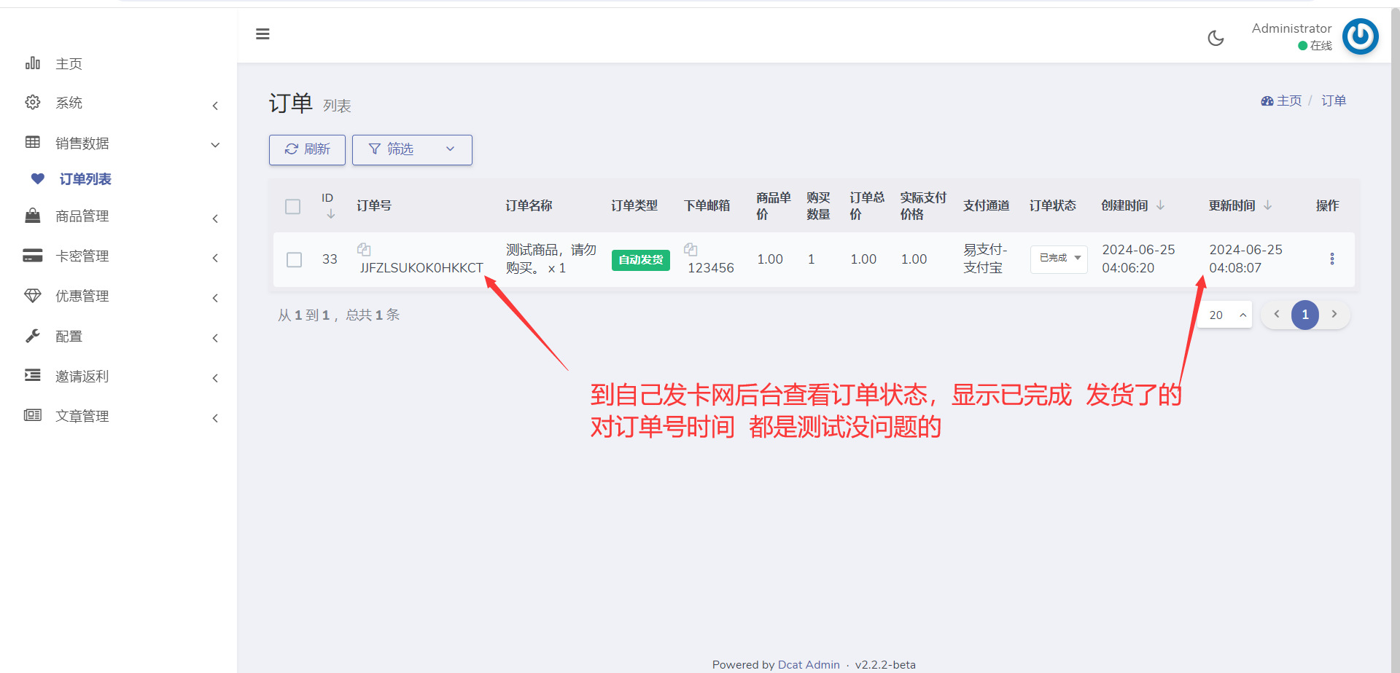Viewport: 1400px width, 673px height.
Task: Click the 卡密管理 card icon
Action: point(33,256)
